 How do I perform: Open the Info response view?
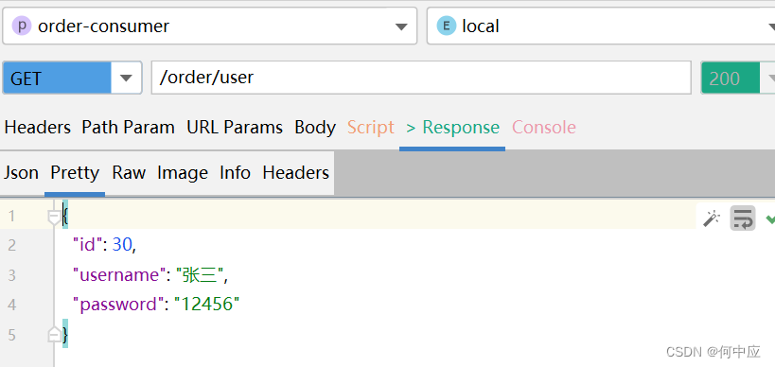(235, 173)
